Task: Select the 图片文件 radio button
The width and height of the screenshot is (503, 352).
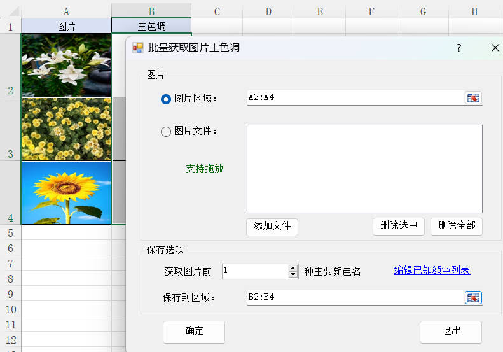Action: tap(166, 131)
